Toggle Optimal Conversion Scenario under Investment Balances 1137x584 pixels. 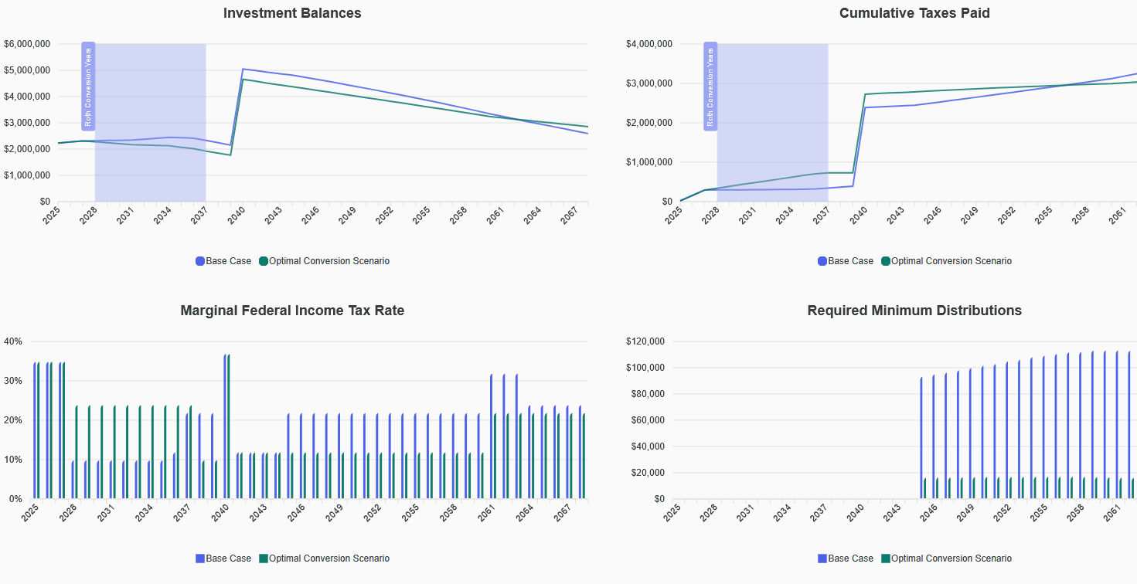tap(324, 261)
